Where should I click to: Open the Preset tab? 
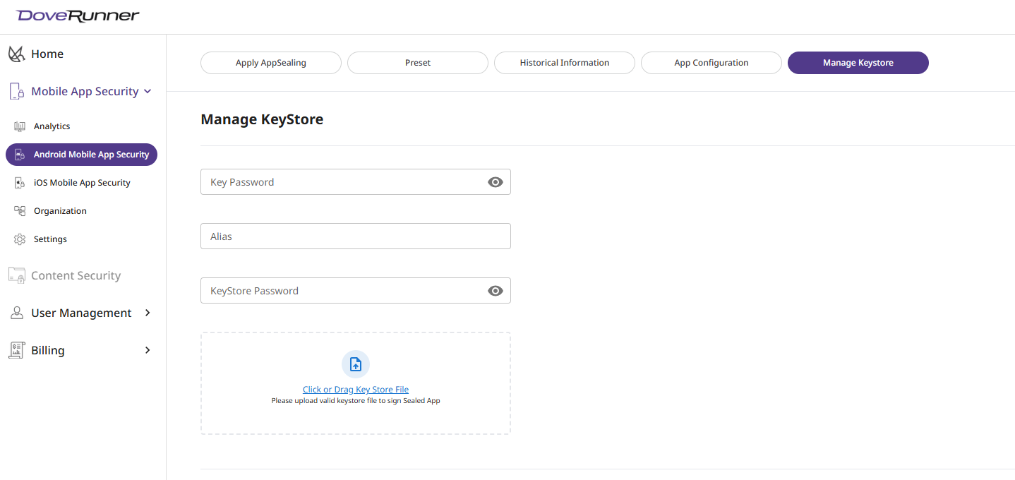pyautogui.click(x=418, y=63)
